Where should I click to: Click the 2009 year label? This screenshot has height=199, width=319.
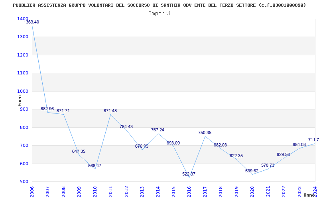tap(79, 192)
